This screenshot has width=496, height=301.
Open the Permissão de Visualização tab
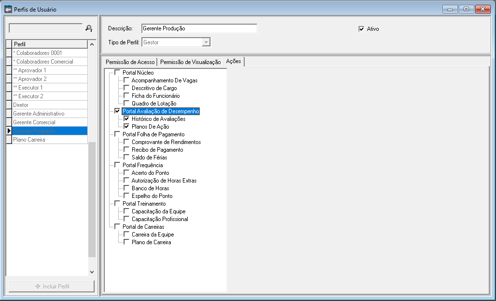click(x=190, y=62)
